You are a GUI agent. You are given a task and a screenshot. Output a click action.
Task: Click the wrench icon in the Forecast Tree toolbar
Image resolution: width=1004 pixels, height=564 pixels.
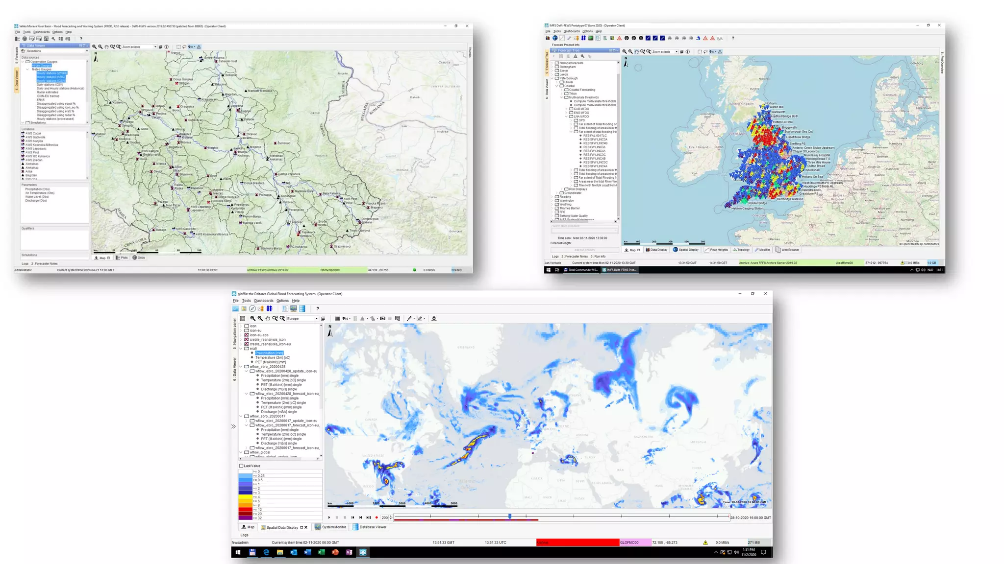[582, 56]
